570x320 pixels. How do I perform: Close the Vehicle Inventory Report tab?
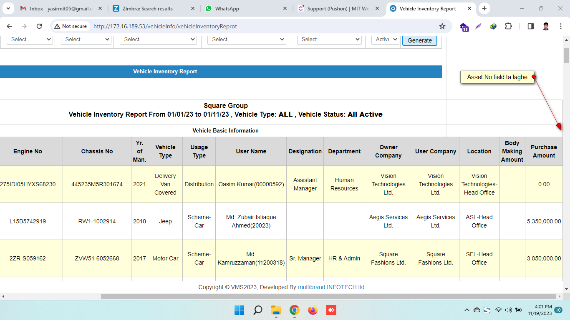469,9
